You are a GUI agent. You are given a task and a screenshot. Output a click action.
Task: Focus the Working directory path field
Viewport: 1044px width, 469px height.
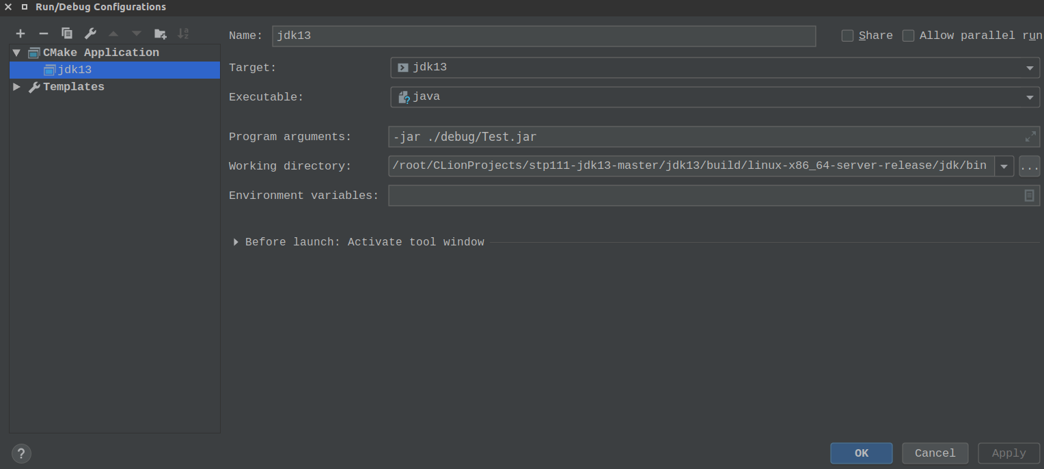[691, 166]
